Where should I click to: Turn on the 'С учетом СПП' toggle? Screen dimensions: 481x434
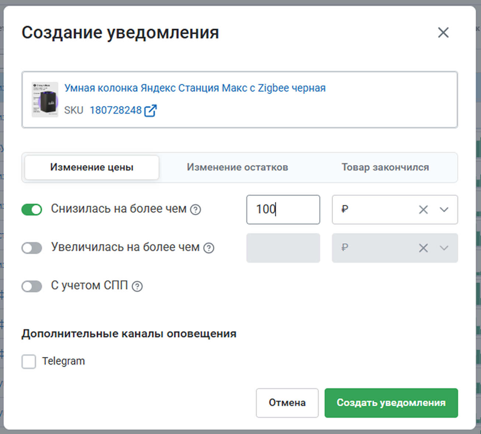(32, 286)
